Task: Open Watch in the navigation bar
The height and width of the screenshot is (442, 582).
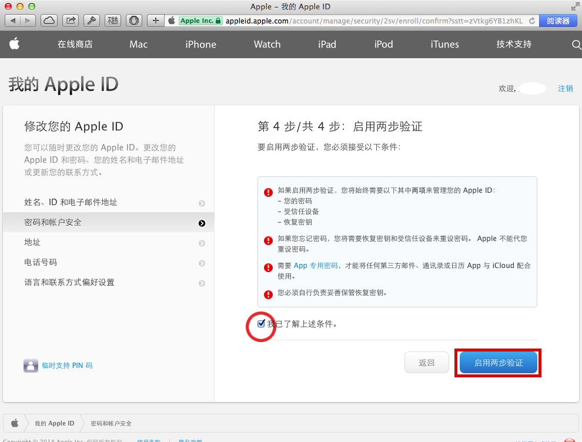Action: tap(267, 44)
